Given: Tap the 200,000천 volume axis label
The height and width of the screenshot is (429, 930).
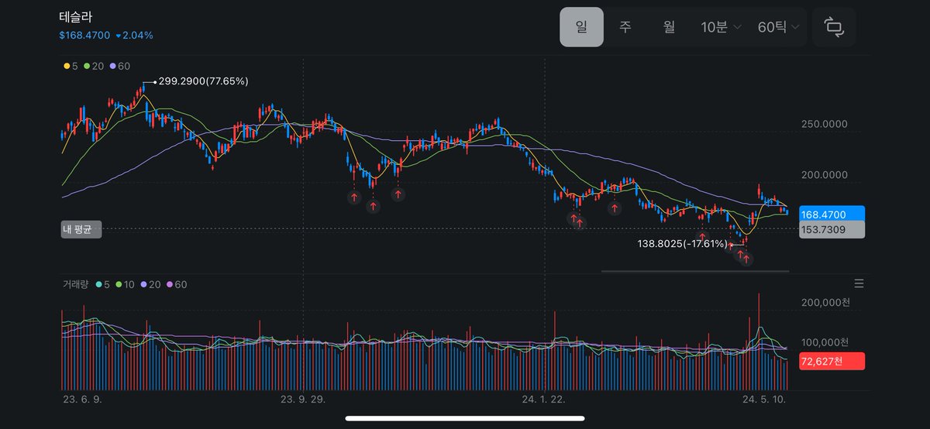Looking at the screenshot, I should click(825, 302).
